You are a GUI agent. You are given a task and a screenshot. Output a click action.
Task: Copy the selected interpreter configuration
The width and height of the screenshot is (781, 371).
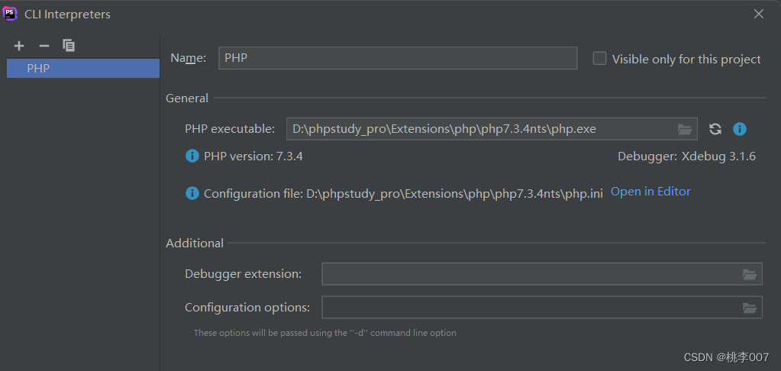pos(69,45)
